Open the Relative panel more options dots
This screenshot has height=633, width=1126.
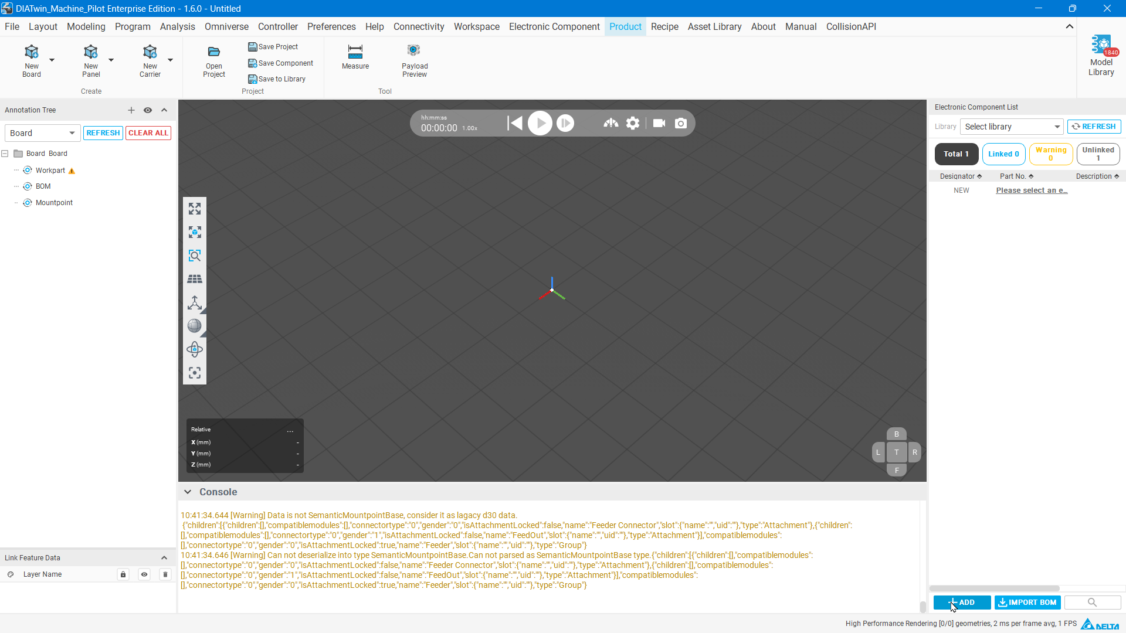click(290, 430)
